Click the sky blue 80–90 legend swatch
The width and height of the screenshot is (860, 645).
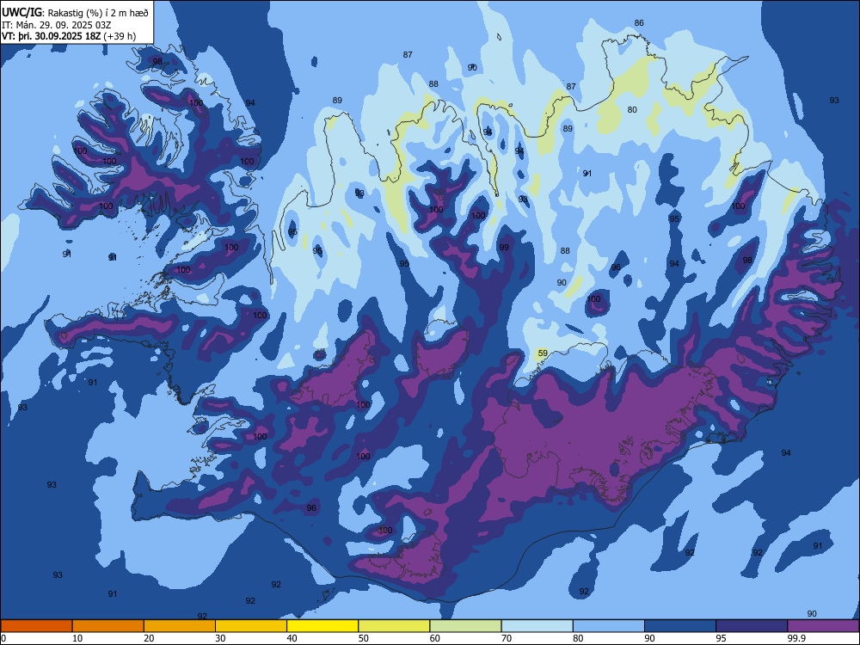pos(609,626)
